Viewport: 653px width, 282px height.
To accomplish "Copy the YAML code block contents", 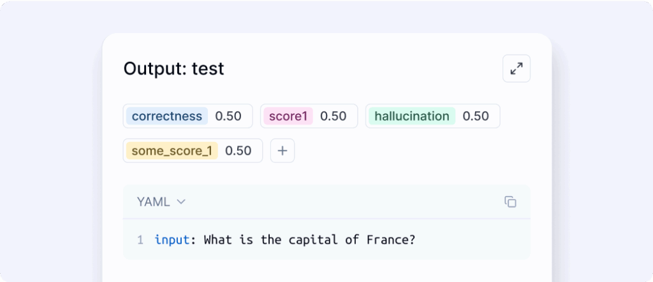I will pos(510,202).
